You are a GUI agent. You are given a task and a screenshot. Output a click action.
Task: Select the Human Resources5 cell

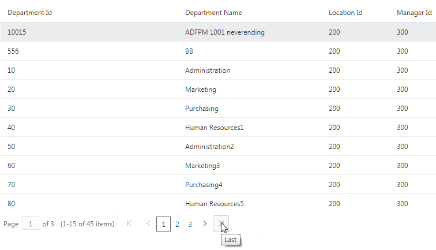pos(214,203)
